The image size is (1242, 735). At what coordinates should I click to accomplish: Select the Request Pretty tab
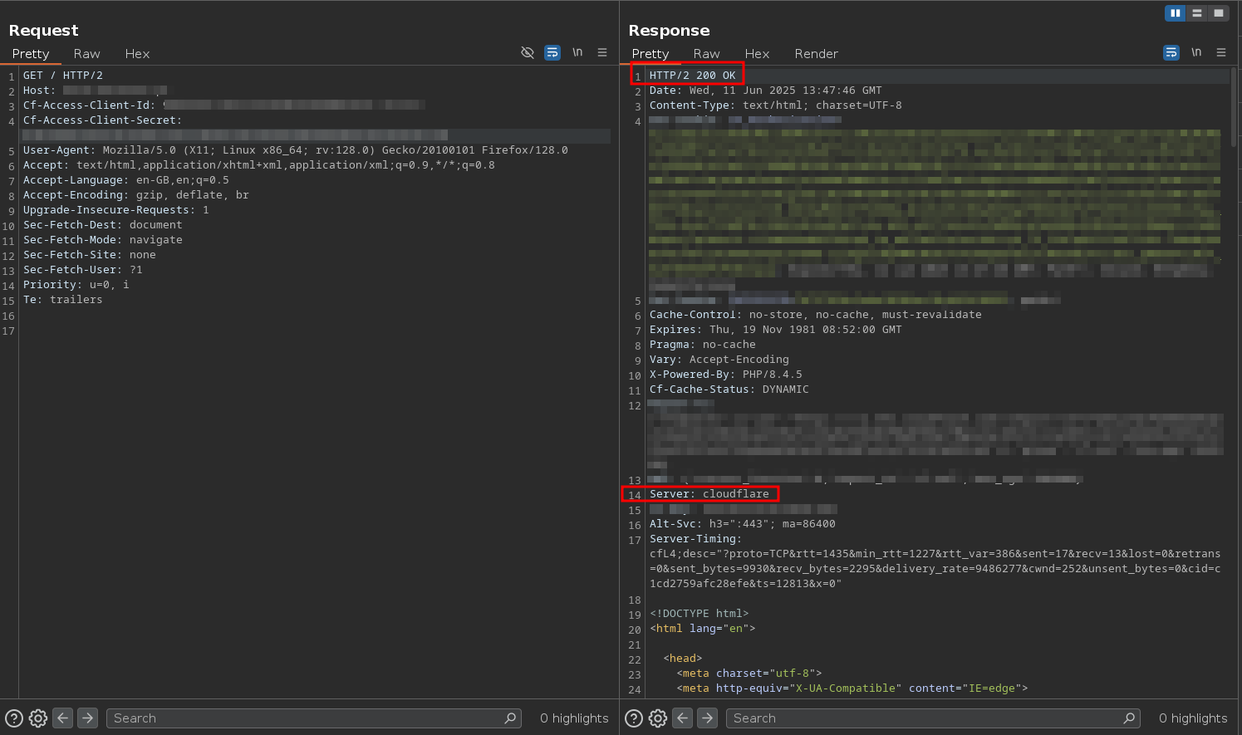click(31, 53)
